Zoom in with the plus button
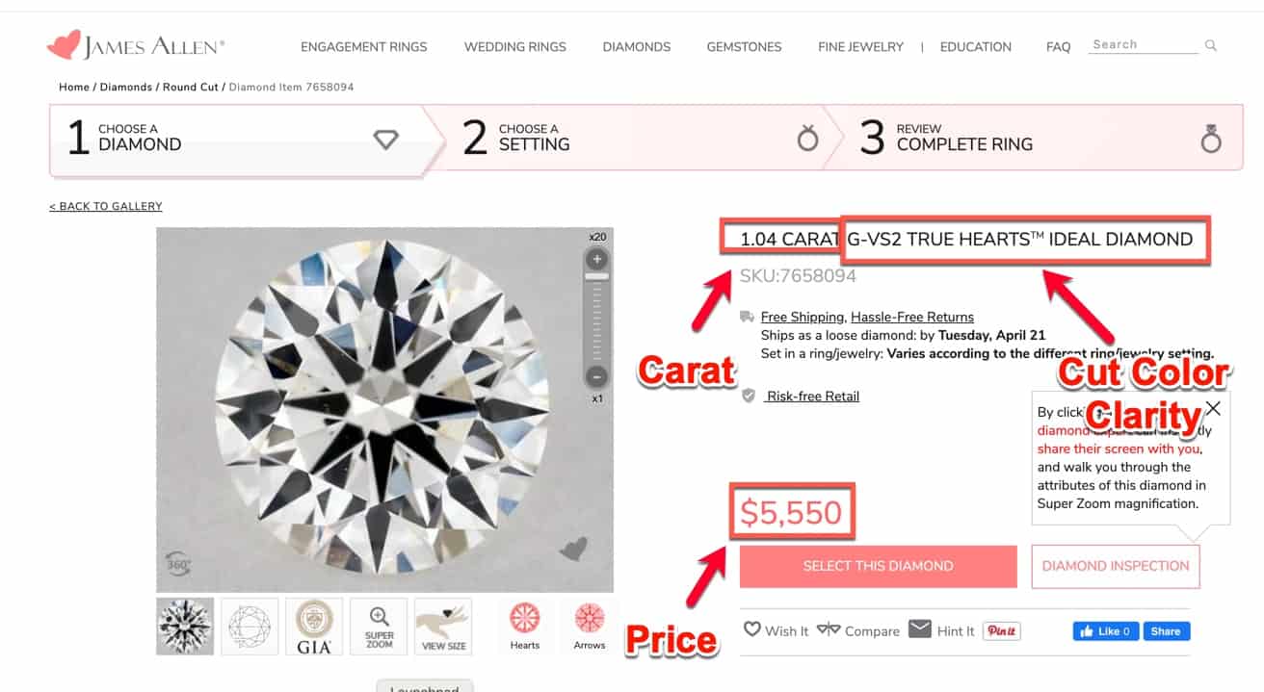Viewport: 1264px width, 692px height. 597,259
